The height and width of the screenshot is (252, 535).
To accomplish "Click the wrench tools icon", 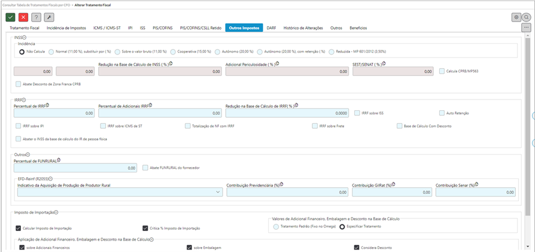I will point(50,17).
